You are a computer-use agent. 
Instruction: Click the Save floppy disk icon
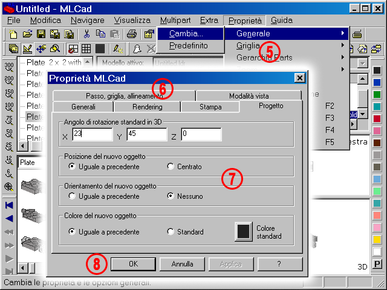(41, 34)
